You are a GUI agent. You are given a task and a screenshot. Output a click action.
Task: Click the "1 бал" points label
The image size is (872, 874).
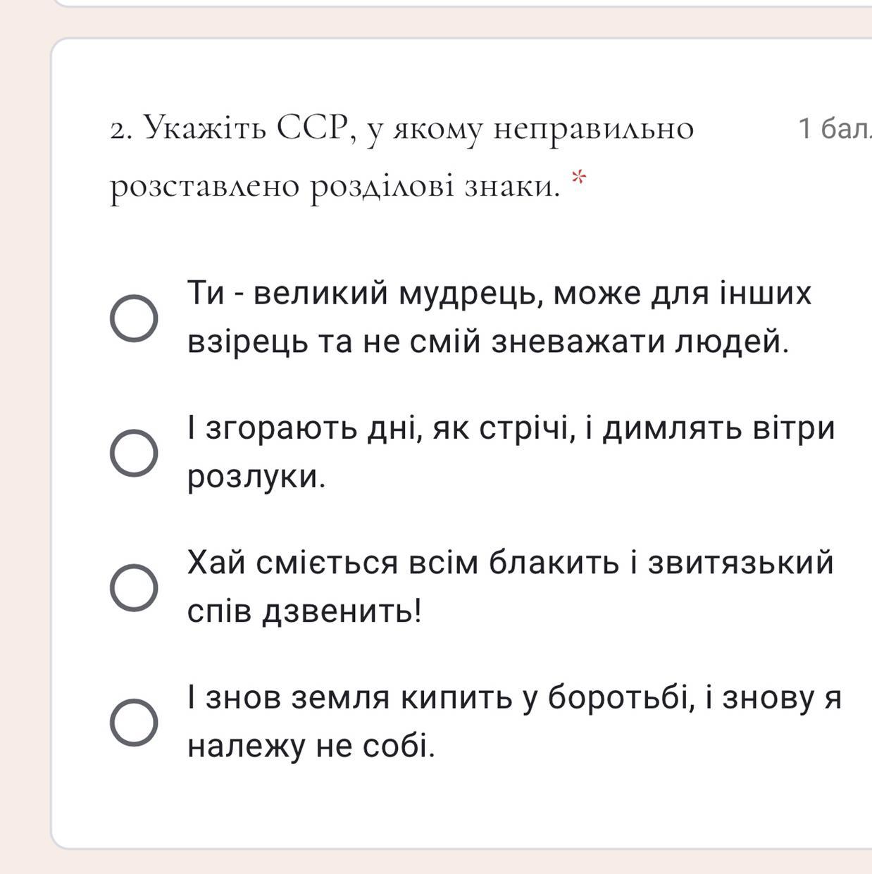[835, 129]
